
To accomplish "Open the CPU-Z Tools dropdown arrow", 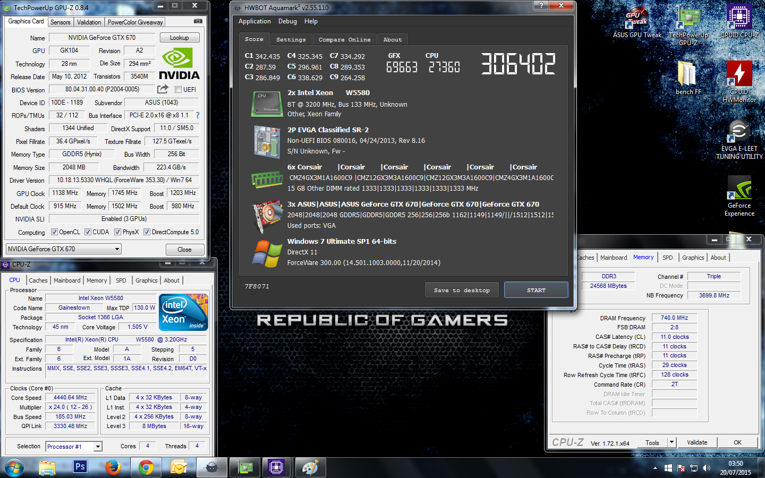I will click(x=671, y=442).
